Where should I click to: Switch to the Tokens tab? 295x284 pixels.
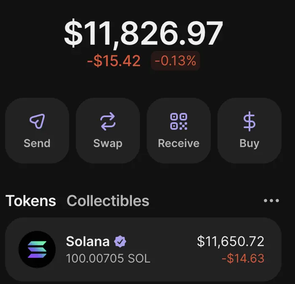[x=31, y=201]
